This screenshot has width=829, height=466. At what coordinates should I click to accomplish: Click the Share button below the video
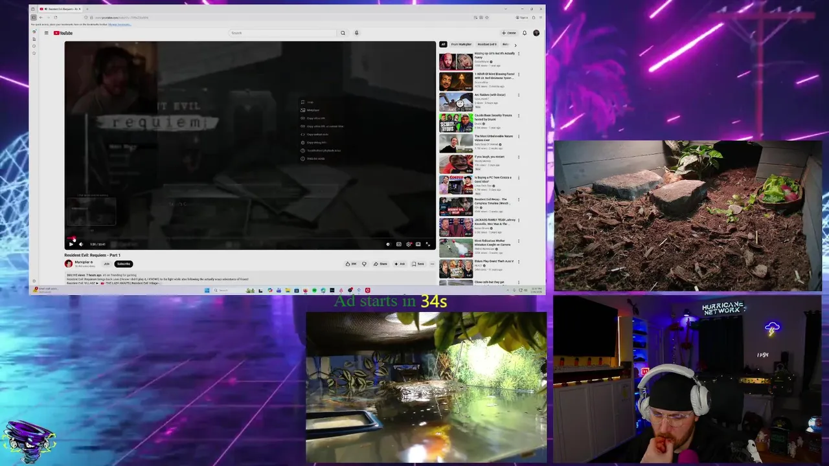(380, 264)
